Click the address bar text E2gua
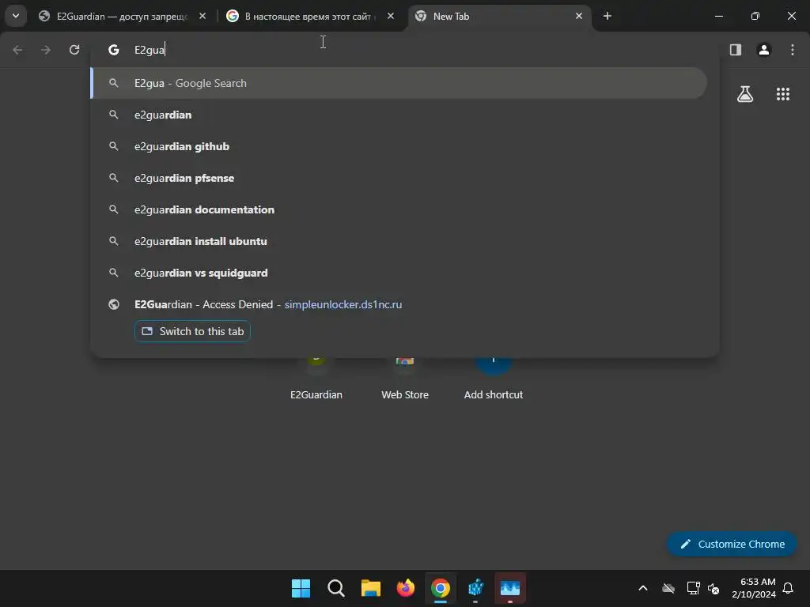This screenshot has height=607, width=810. [x=150, y=50]
